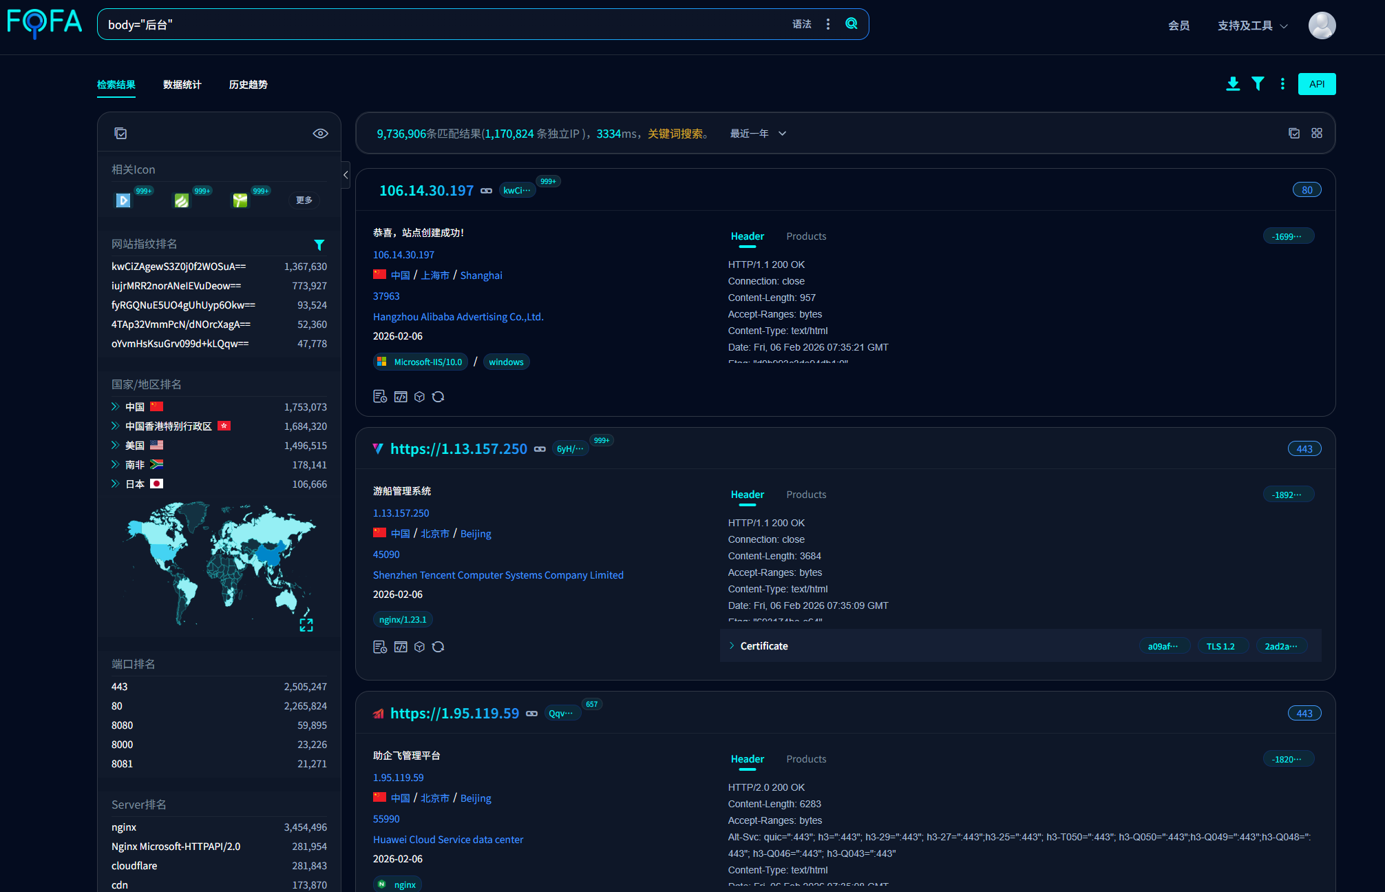1385x892 pixels.
Task: Click 更多 to show more icons
Action: [x=304, y=200]
